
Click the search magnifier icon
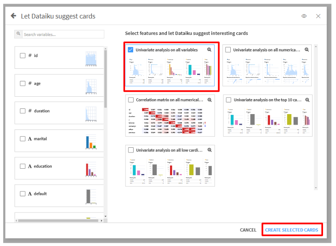(19, 34)
